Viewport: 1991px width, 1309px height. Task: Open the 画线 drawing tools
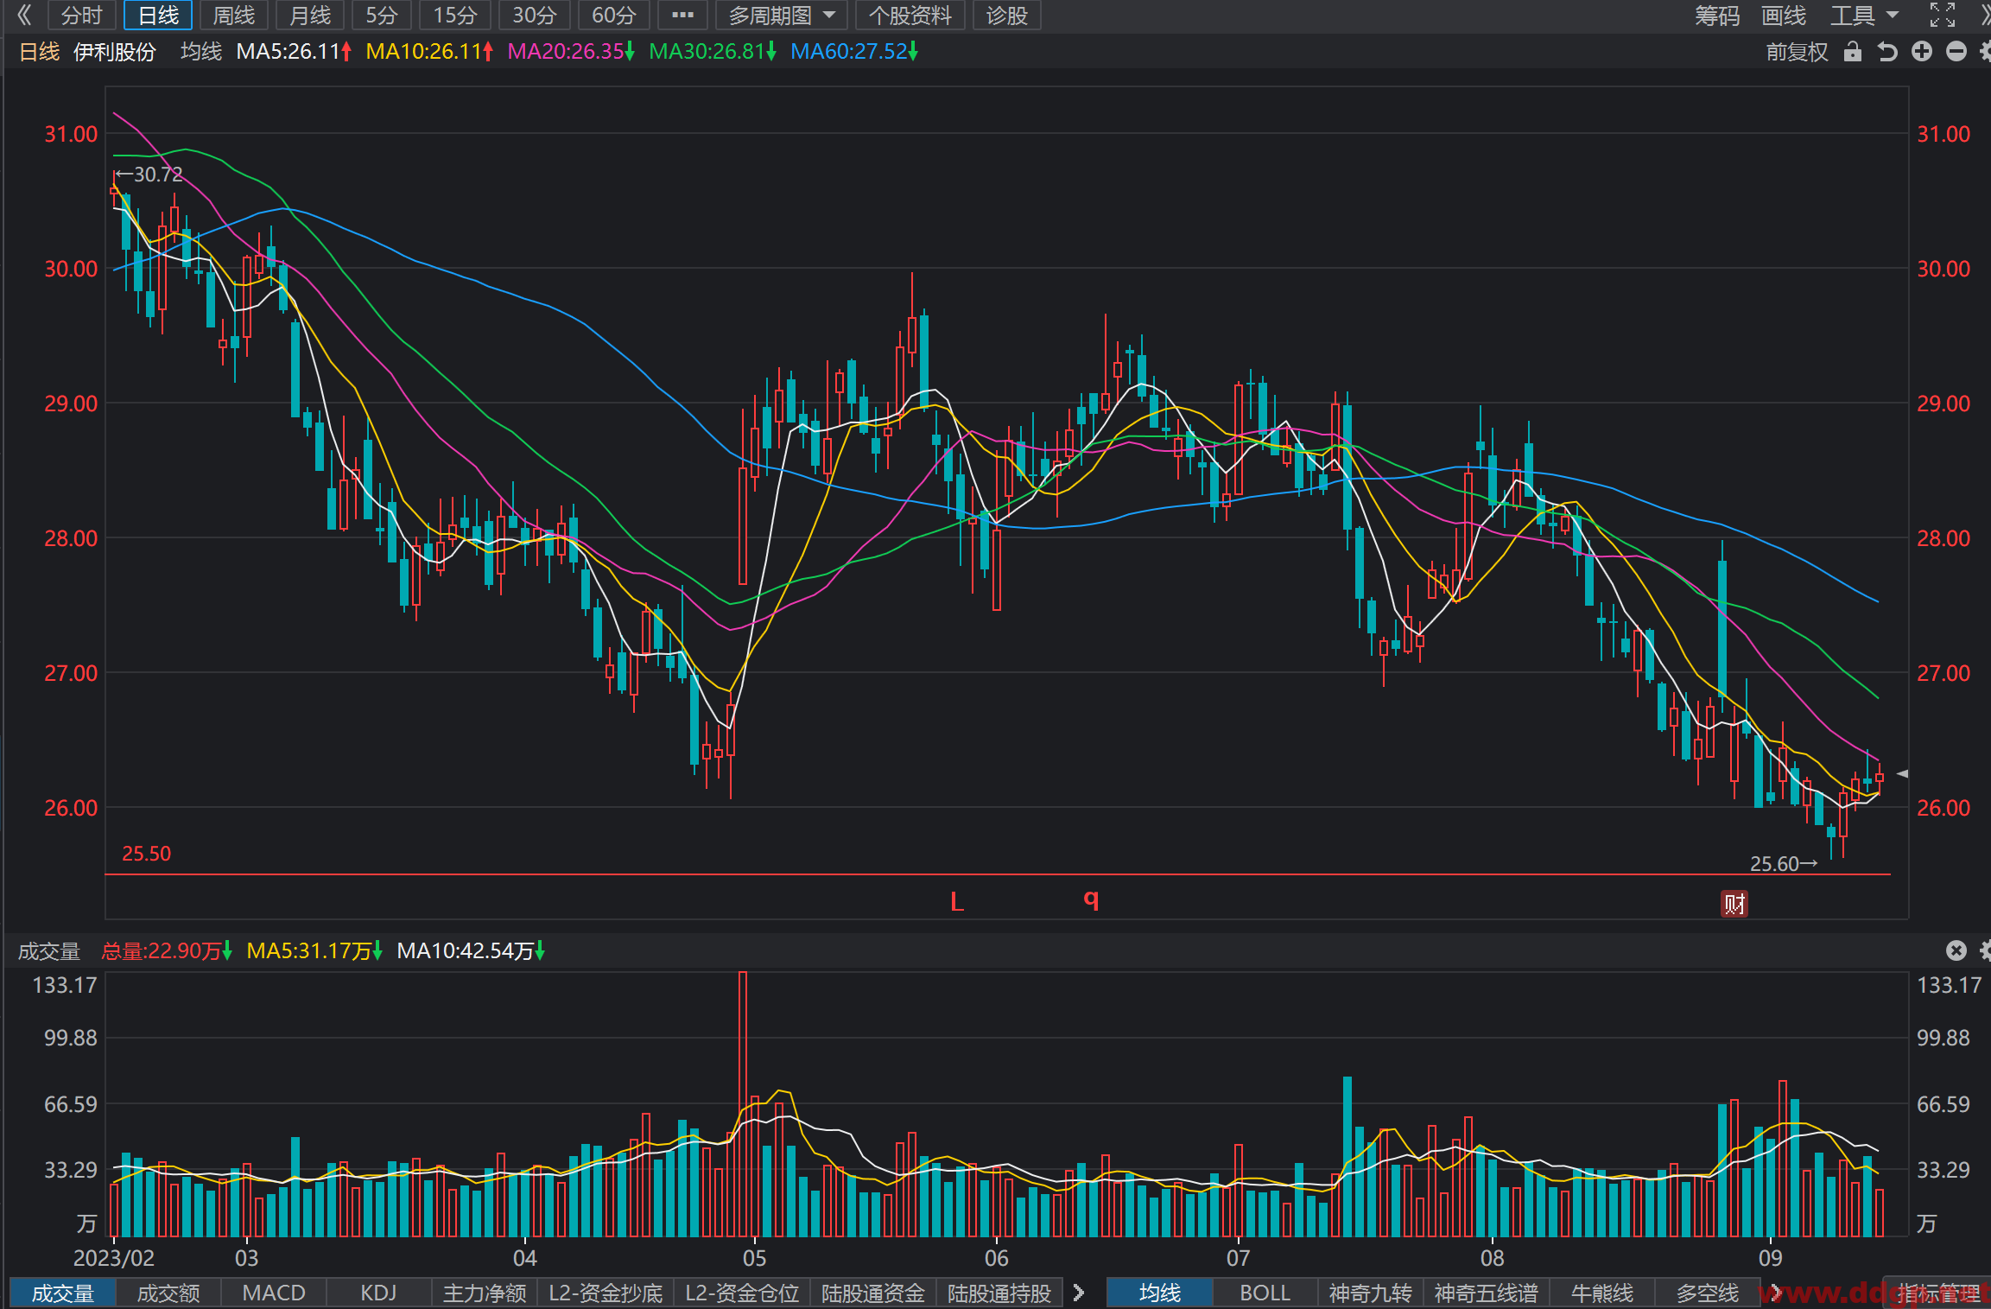tap(1784, 15)
